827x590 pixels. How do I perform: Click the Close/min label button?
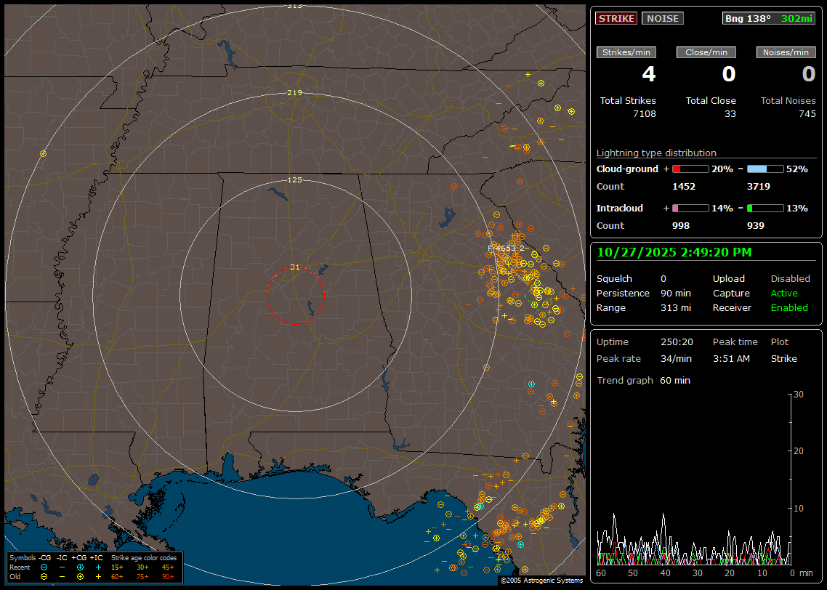point(706,52)
